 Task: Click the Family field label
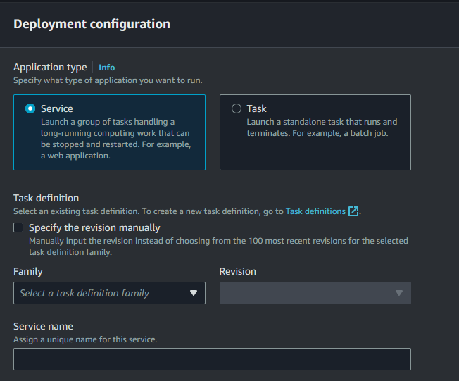[x=28, y=271]
